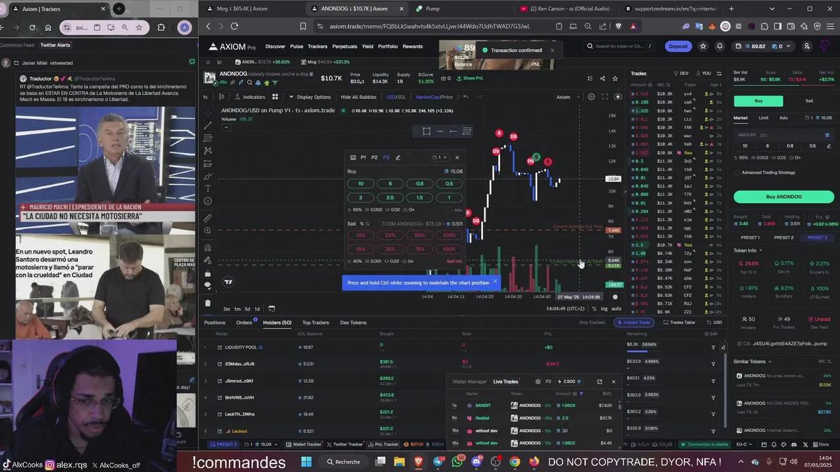This screenshot has width=840, height=472.
Task: Open the Wallet Tracker in bottom bar
Action: [304, 444]
